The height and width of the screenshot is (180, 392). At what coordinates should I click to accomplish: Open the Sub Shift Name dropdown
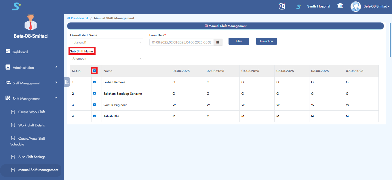click(x=106, y=58)
